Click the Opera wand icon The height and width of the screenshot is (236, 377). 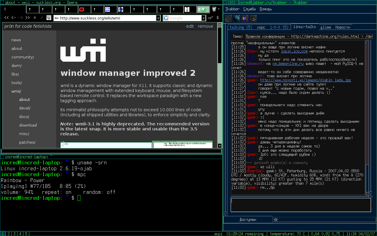point(211,18)
